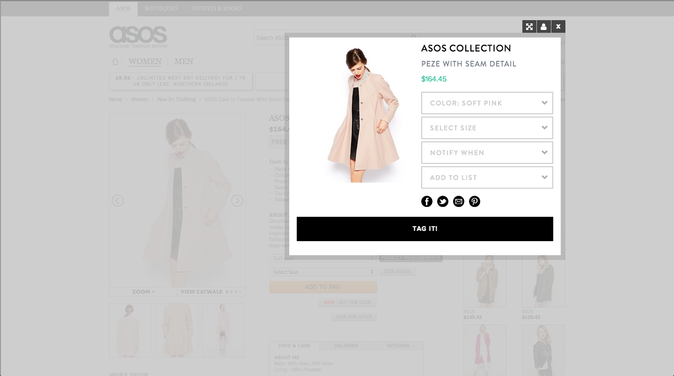This screenshot has height=376, width=674.
Task: Click the ASOS COLLECTION heading in the popup
Action: click(x=466, y=48)
